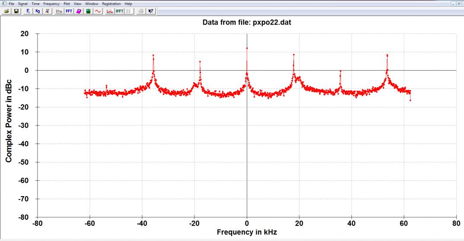The width and height of the screenshot is (464, 241).
Task: Click the spectrum peak near 36 kHz
Action: [340, 71]
